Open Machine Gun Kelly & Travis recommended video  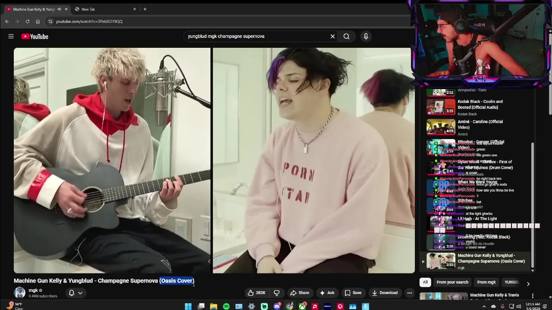tap(494, 295)
